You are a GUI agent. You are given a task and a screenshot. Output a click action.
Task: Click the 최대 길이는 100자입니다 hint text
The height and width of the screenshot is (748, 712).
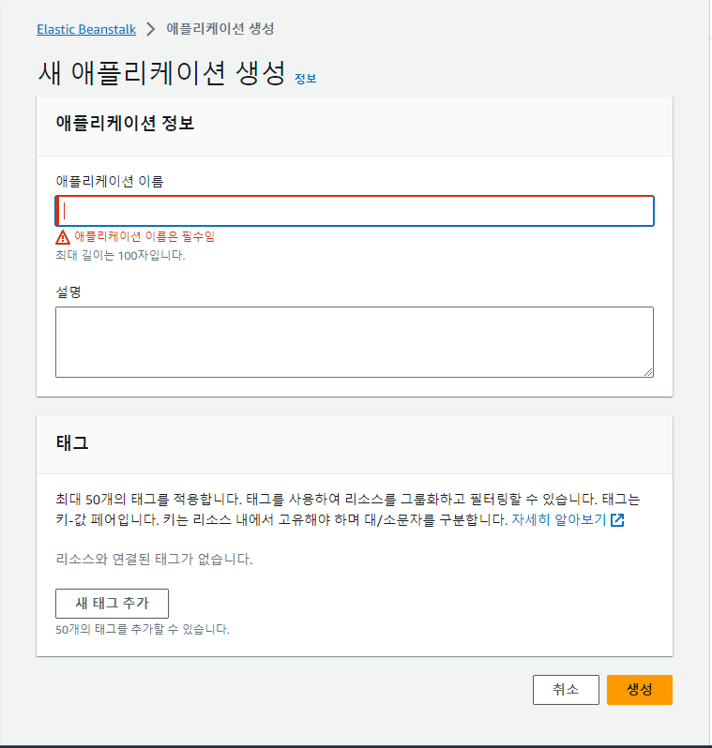click(x=120, y=256)
